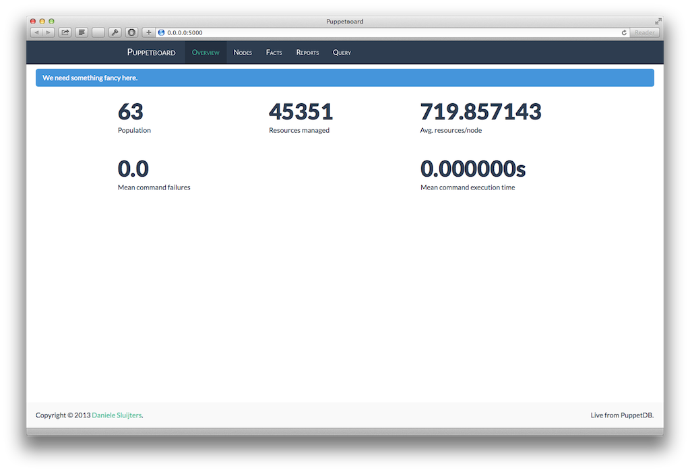Click the globe site icon

pyautogui.click(x=161, y=32)
